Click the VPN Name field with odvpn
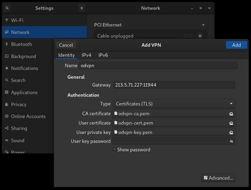Screen dimensions: 251x190 (x=158, y=65)
